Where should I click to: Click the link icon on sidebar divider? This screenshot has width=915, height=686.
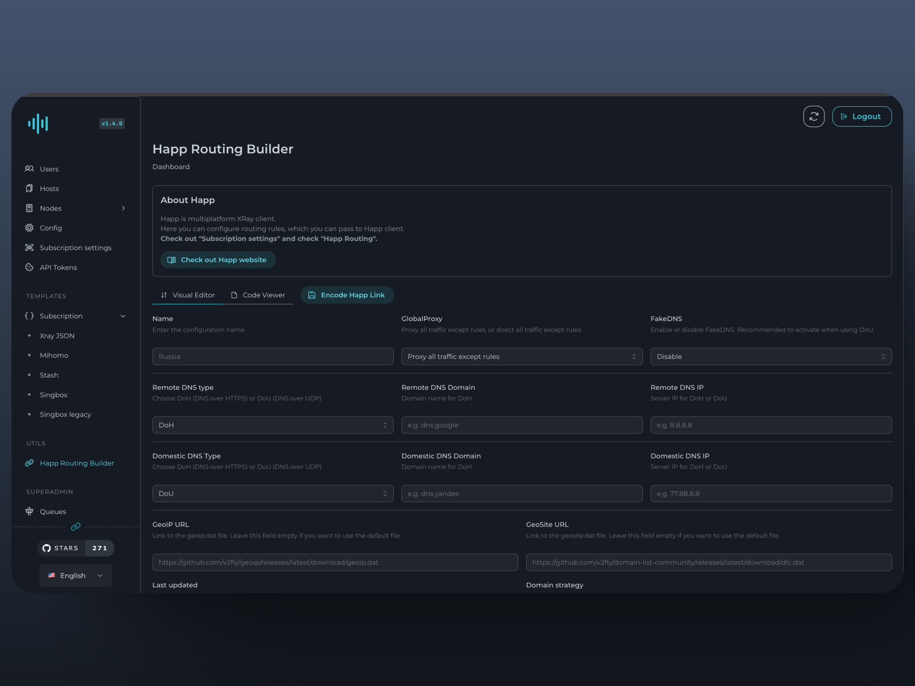coord(76,527)
